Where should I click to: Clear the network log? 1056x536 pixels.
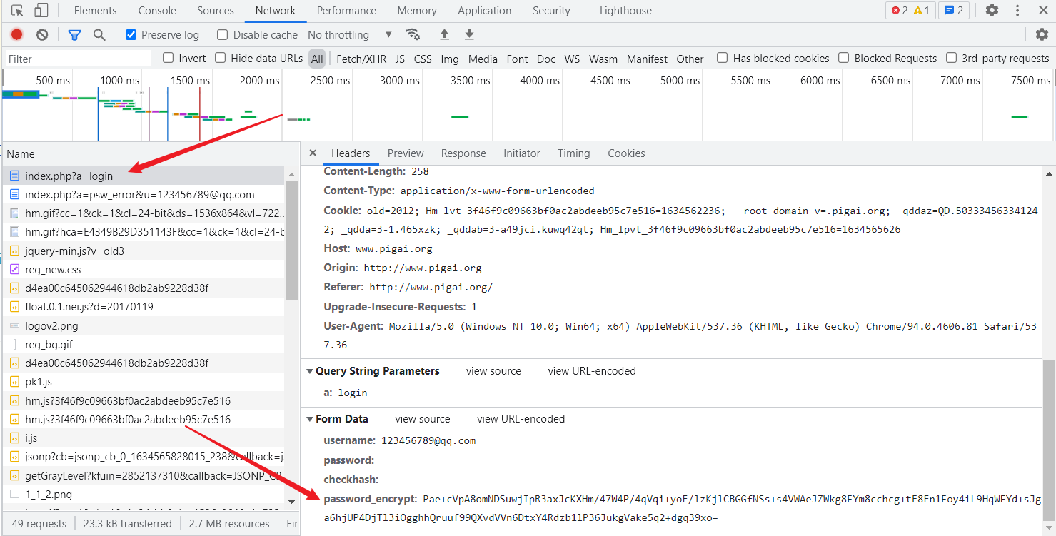coord(43,34)
